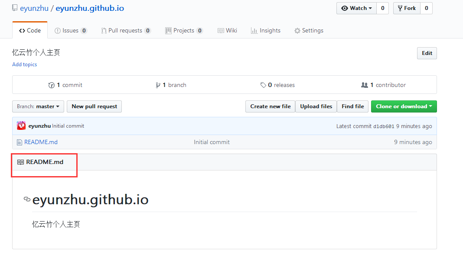Screen dimensions: 463x267
Task: Click the 9 minutes ago in README.md row
Action: (413, 142)
